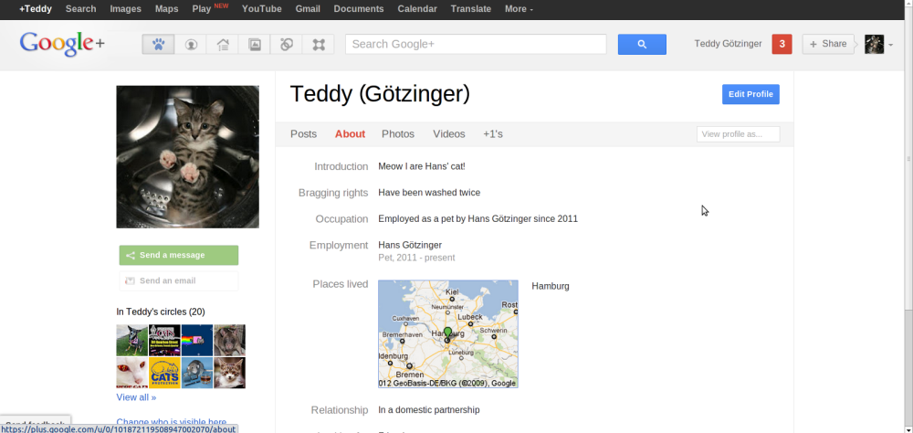
Task: Open the Photos picture-frame icon
Action: 255,44
